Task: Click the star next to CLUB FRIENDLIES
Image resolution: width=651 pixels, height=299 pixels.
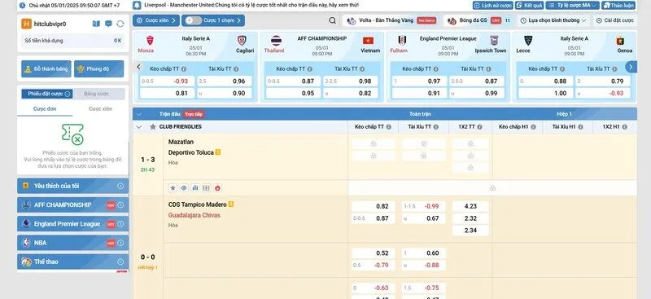Action: tap(153, 127)
